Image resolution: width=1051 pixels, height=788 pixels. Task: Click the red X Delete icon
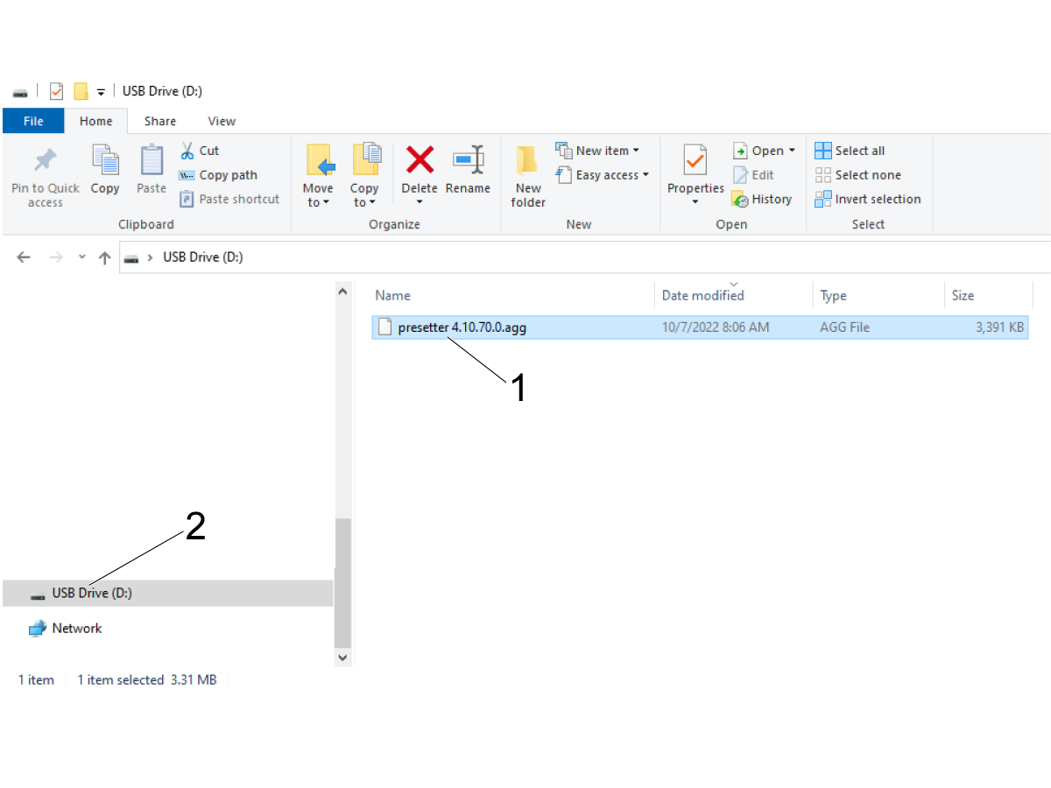pos(420,159)
